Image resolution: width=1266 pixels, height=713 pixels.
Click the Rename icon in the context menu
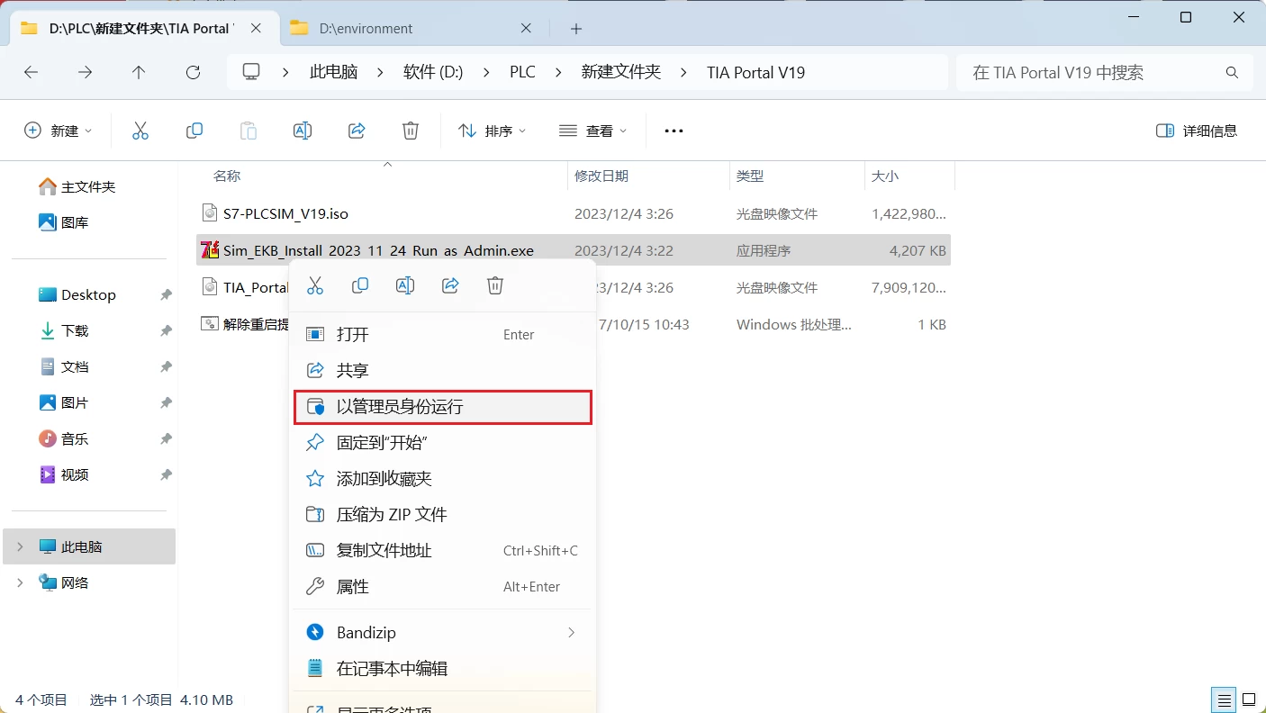405,285
